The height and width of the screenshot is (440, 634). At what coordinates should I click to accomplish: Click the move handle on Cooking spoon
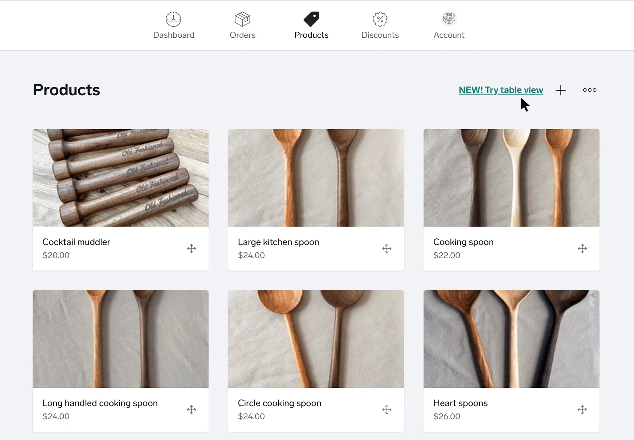582,248
